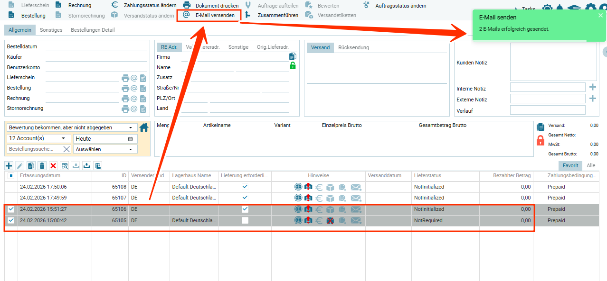
Task: Open the 'Rücksendung' tab
Action: point(353,47)
